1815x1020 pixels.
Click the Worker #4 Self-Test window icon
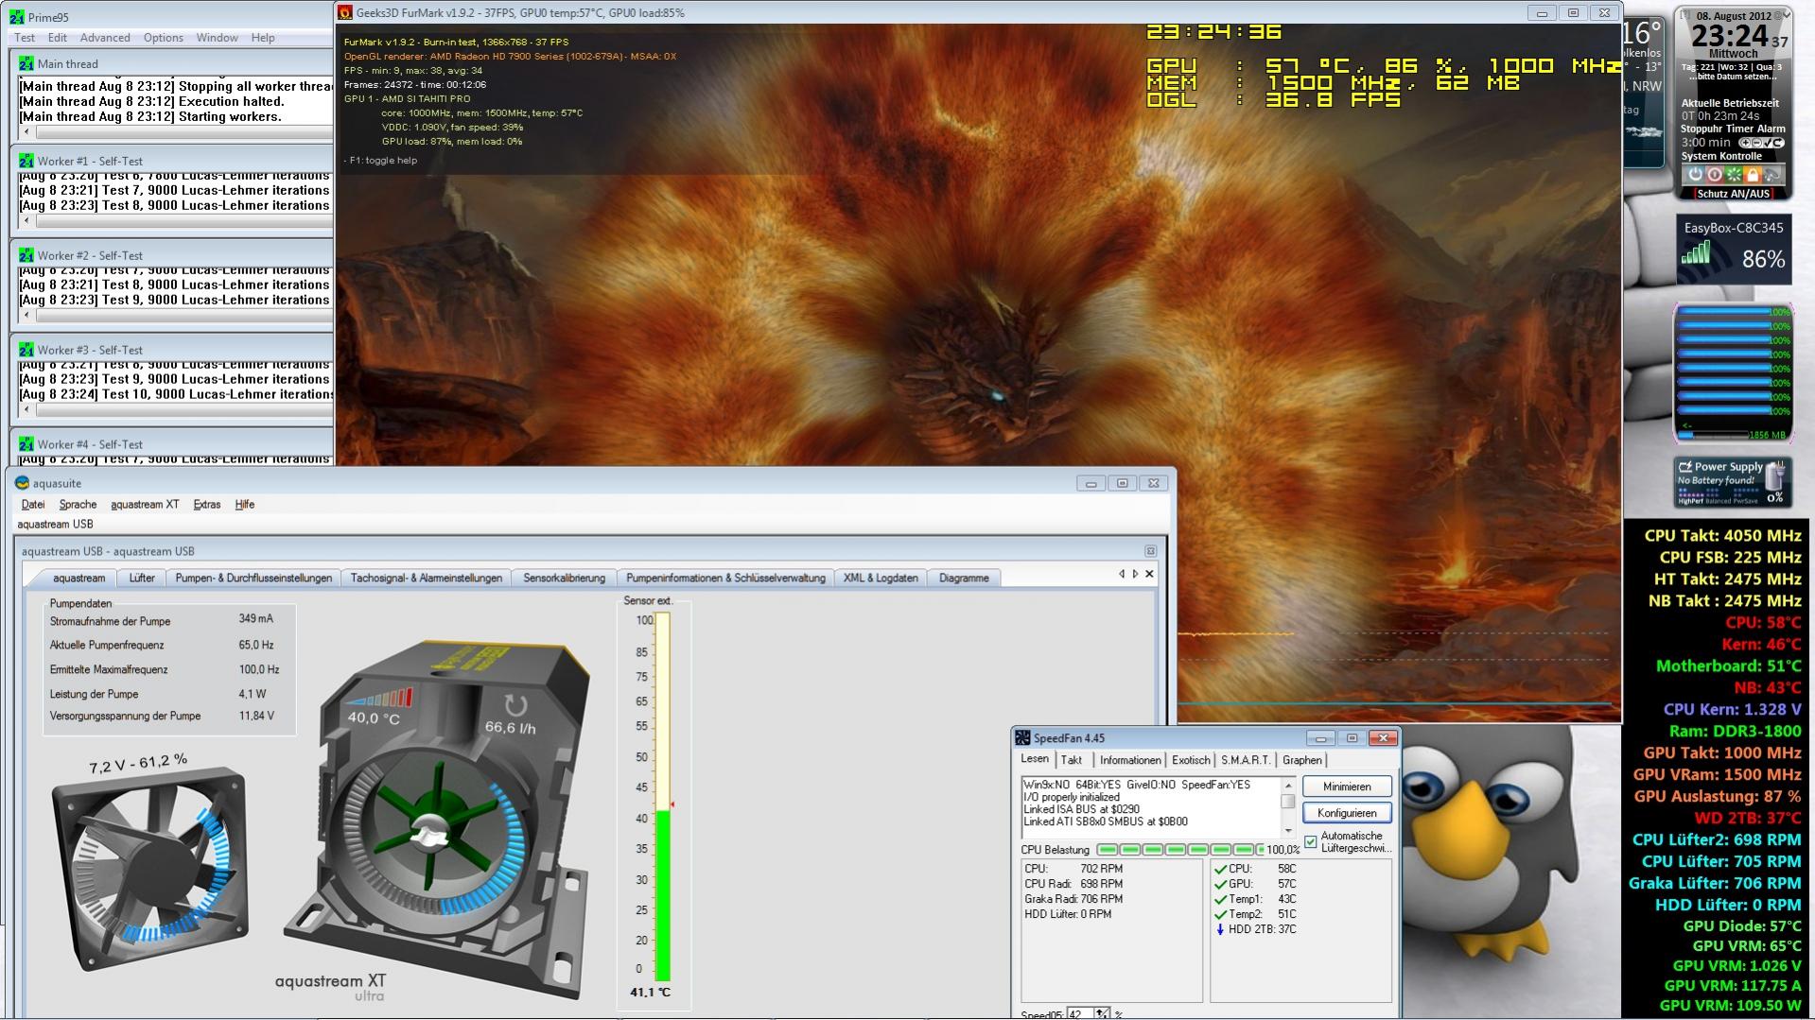pyautogui.click(x=26, y=444)
